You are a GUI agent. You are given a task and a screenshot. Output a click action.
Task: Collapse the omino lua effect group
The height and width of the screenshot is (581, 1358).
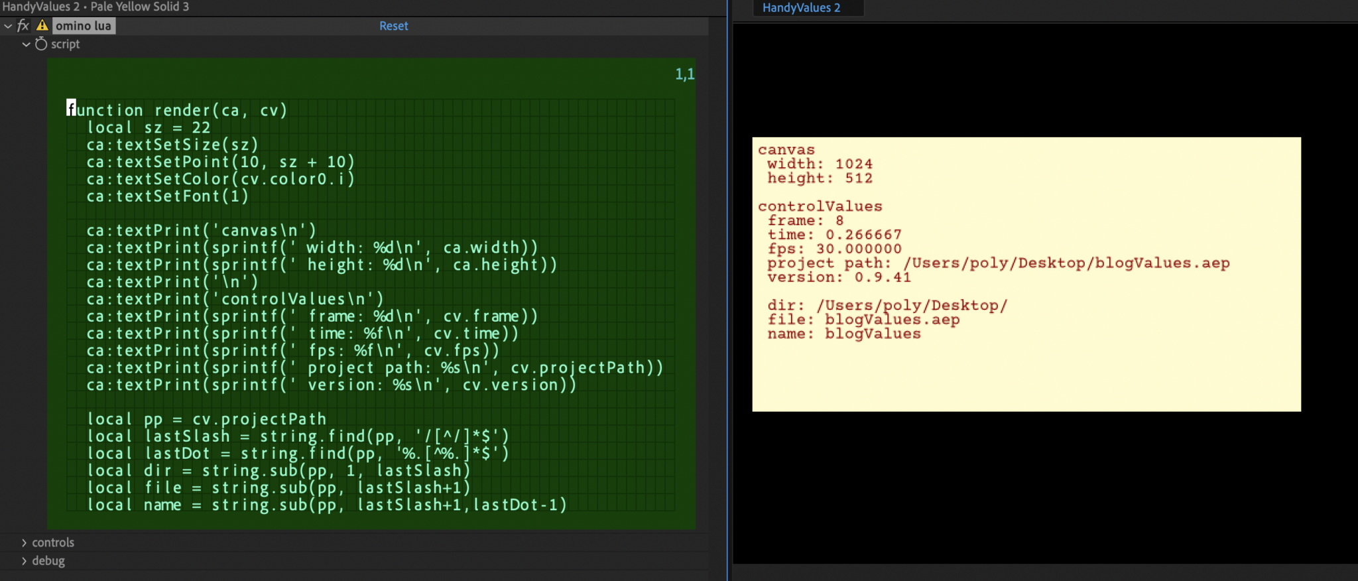tap(8, 26)
